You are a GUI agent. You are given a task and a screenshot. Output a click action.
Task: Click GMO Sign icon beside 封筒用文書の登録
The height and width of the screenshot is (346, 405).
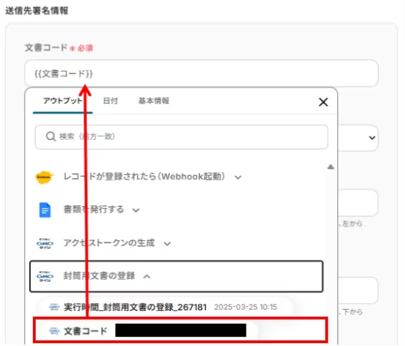[45, 276]
